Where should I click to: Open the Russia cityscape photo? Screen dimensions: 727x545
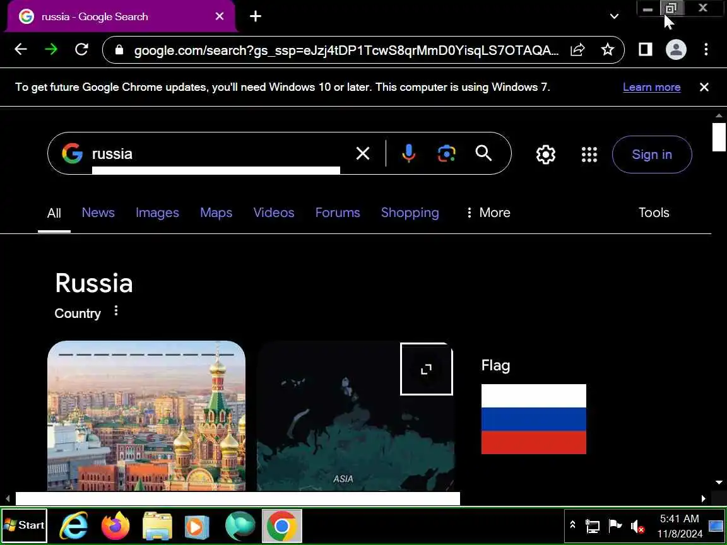coord(146,416)
